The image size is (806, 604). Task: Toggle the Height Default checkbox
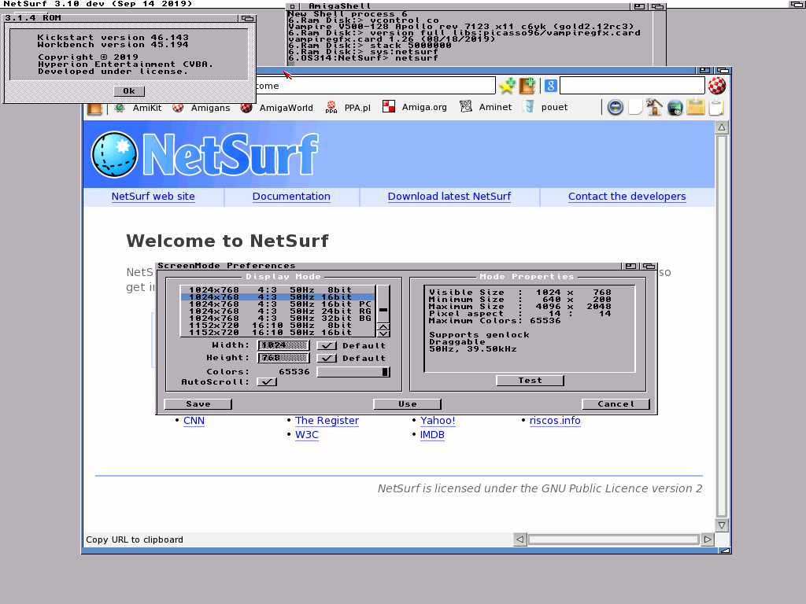pos(327,358)
